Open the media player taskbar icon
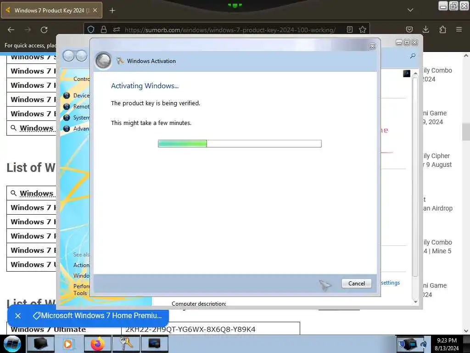470x353 pixels. [69, 344]
